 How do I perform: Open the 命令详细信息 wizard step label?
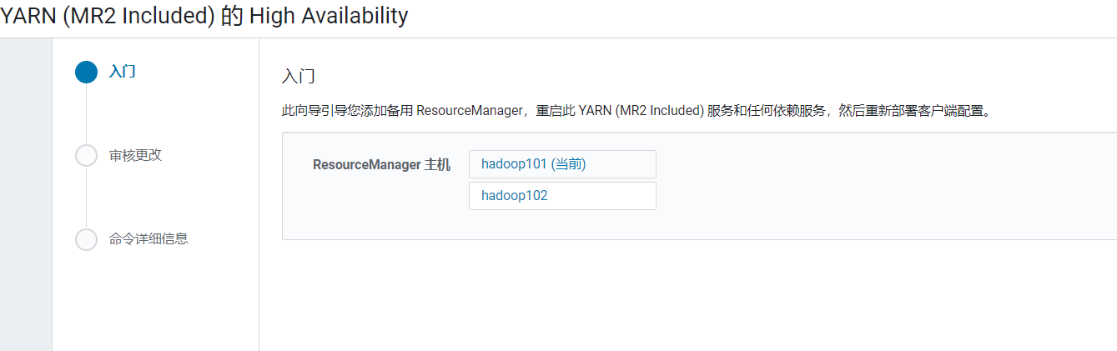coord(148,238)
